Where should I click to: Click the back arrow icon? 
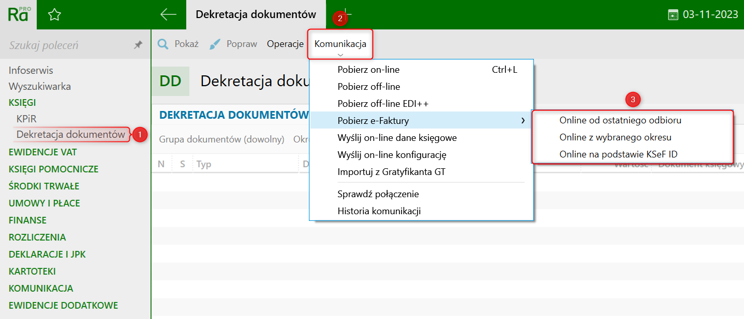pos(168,14)
